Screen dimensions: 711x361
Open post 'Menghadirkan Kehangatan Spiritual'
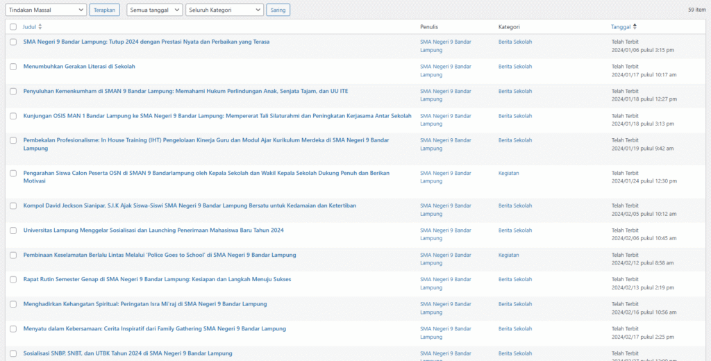145,304
